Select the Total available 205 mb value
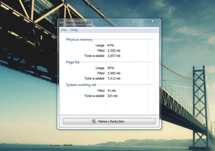 112,96
